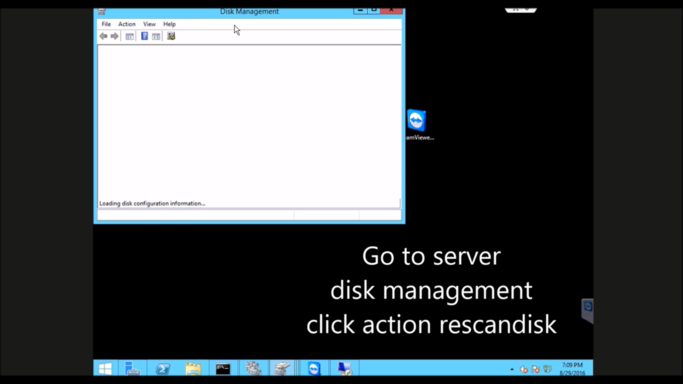Image resolution: width=683 pixels, height=384 pixels.
Task: Click the Windows Start button
Action: tap(104, 369)
